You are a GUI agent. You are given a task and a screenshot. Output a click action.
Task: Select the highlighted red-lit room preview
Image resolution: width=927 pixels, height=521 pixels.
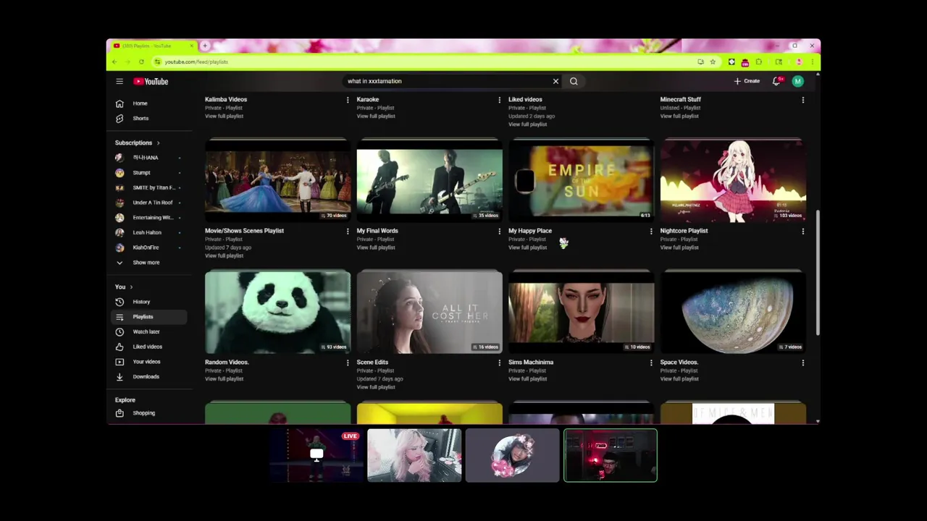click(611, 455)
